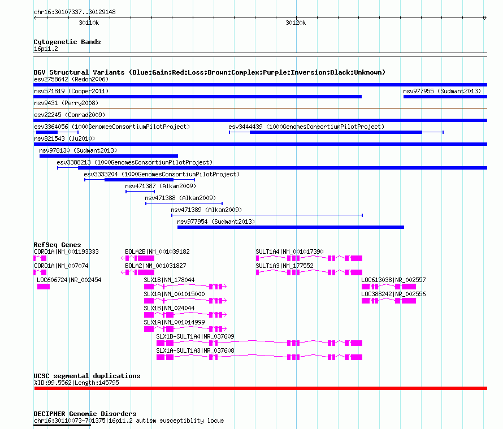
Task: Select variant label nsv977955 (Sudmant2013)
Action: click(442, 91)
